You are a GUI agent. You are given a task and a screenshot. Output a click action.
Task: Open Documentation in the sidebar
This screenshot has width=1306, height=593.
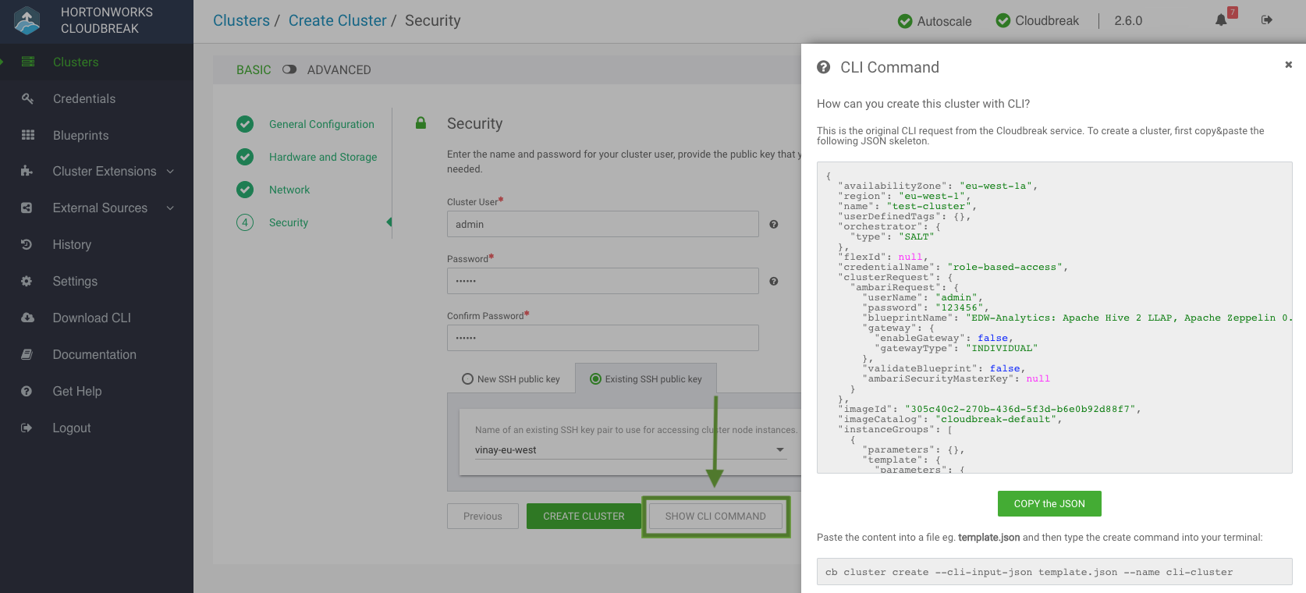tap(94, 354)
